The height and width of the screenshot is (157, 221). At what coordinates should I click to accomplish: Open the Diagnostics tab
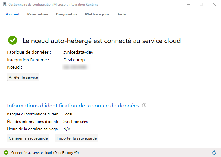pyautogui.click(x=66, y=14)
